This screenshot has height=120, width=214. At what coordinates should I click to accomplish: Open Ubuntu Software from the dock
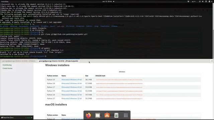click(107, 115)
